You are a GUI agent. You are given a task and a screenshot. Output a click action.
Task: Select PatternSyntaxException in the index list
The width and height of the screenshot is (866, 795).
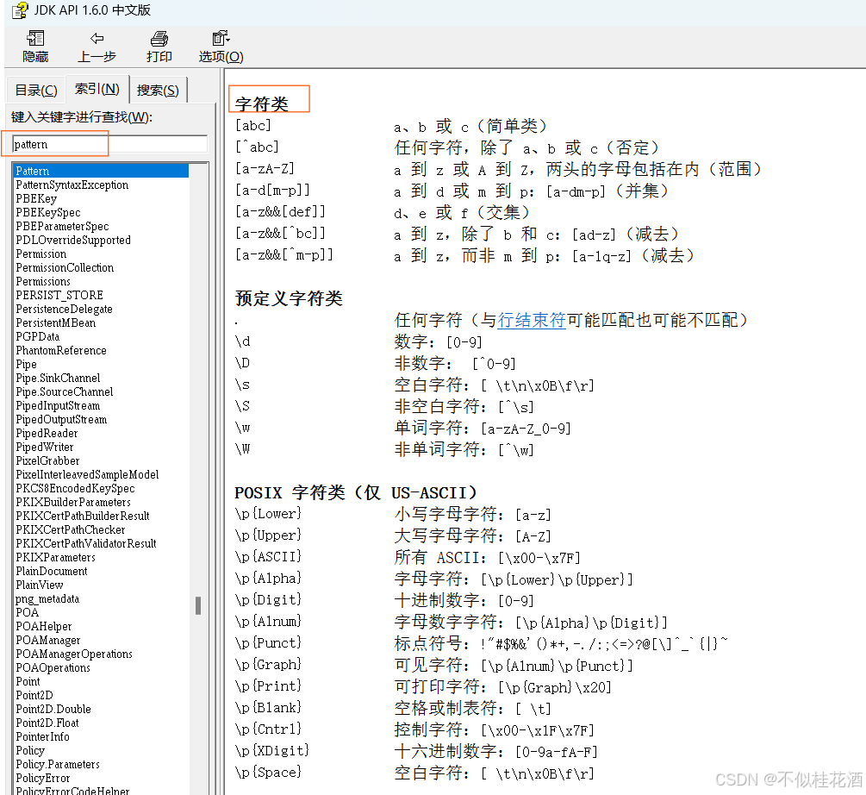tap(72, 185)
